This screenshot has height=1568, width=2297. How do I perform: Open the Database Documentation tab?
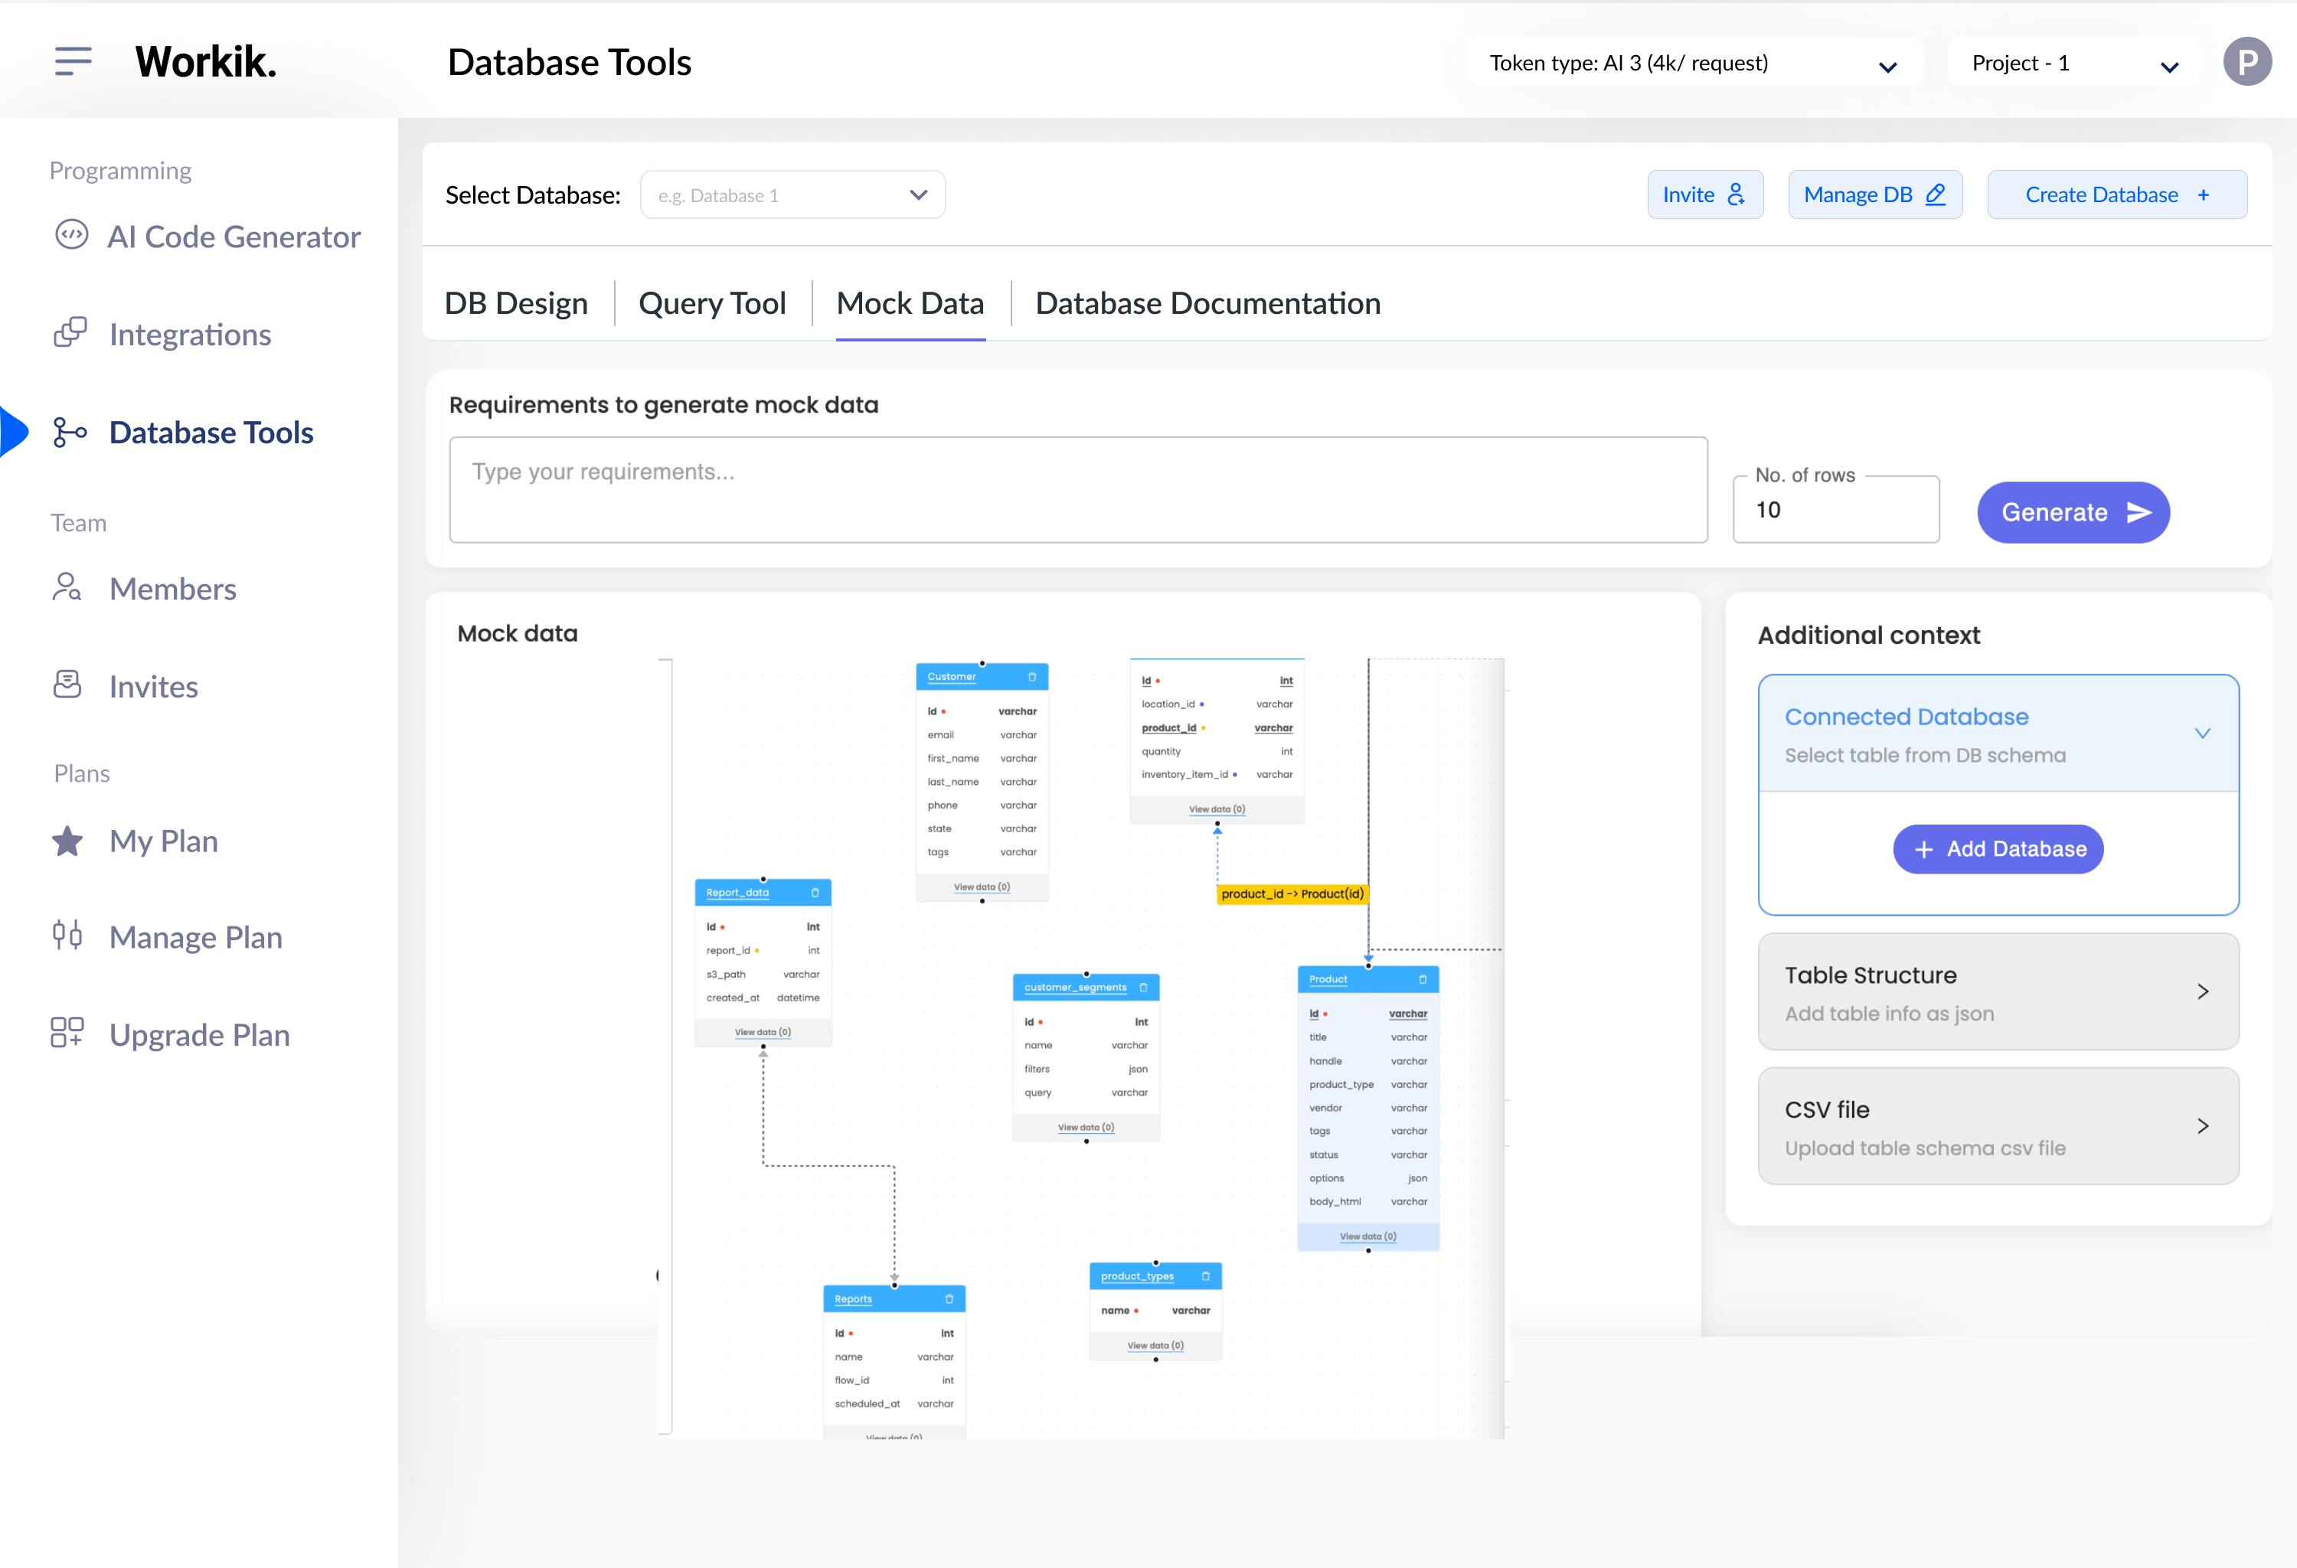[x=1207, y=302]
